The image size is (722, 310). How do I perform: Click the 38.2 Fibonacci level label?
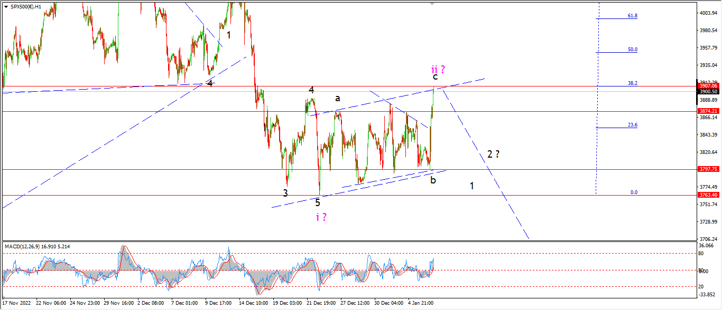632,83
